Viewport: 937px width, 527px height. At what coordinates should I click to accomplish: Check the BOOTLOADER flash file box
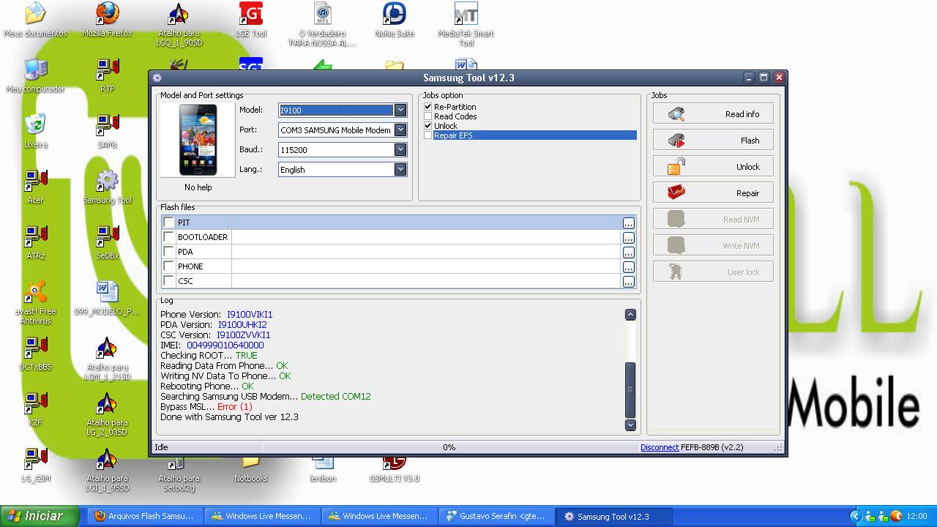[169, 237]
